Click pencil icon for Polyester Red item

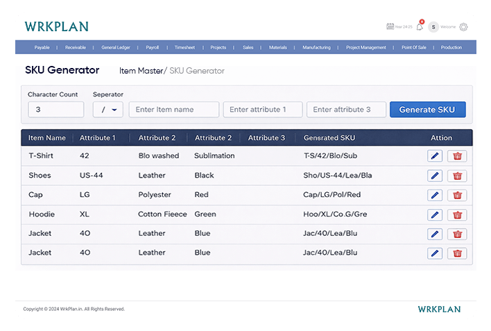point(435,195)
